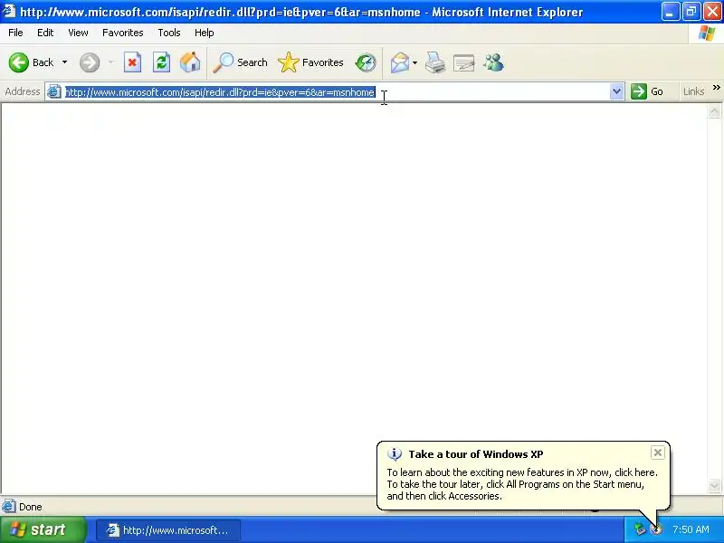Screen dimensions: 724x543
Task: Close the Windows XP tour balloon
Action: tap(658, 452)
